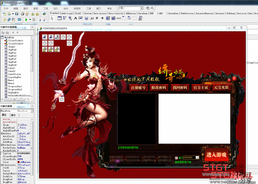This screenshot has height=184, width=258.
Task: Click the 官方主页 button on form
Action: coord(201,88)
